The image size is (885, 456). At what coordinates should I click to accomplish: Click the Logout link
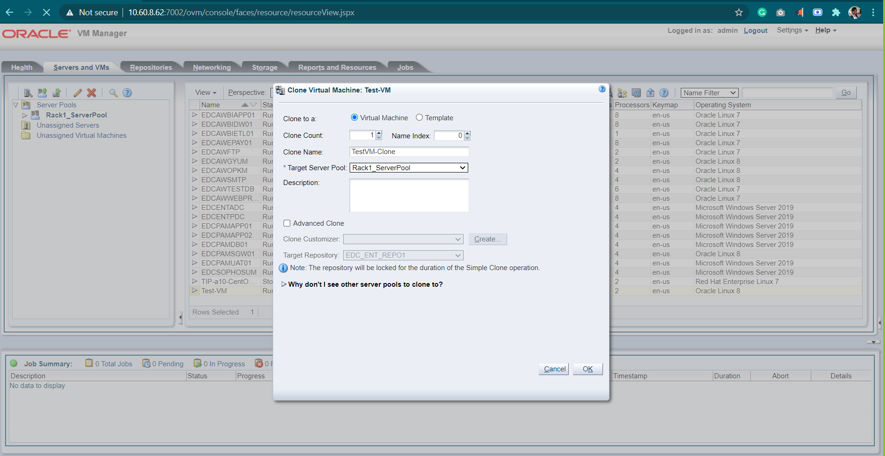tap(755, 31)
